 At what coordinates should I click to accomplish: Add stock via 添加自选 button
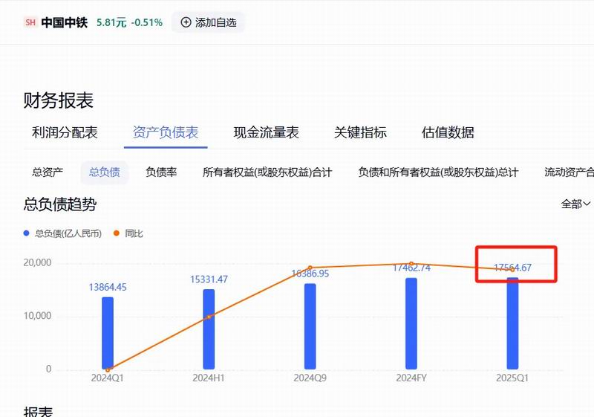pos(208,22)
